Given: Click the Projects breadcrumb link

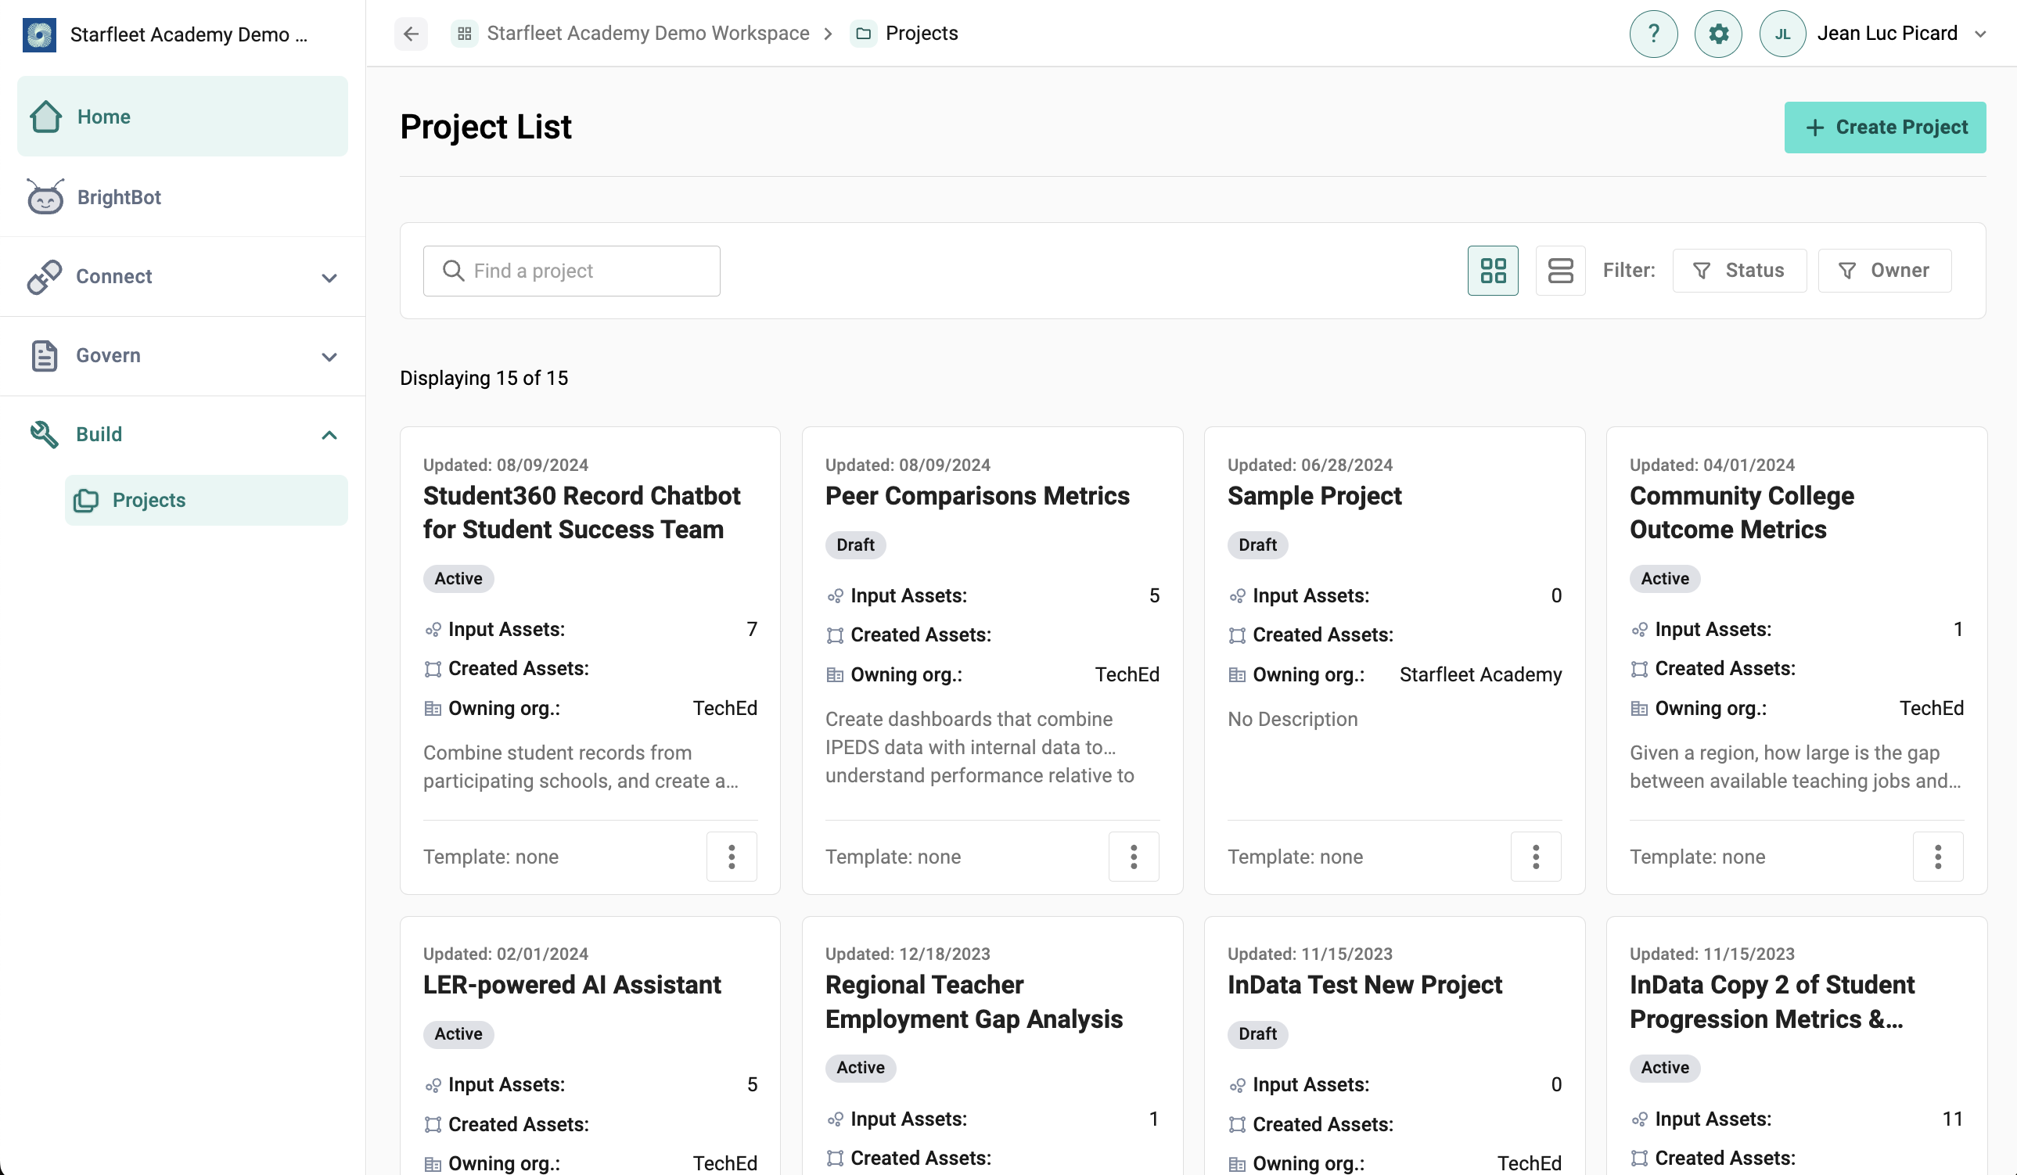Looking at the screenshot, I should (x=921, y=33).
